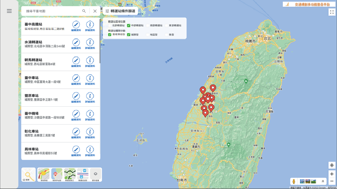Edit data for 水湳轉運站

pyautogui.click(x=76, y=44)
